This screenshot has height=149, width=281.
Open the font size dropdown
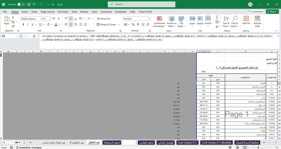[50, 19]
